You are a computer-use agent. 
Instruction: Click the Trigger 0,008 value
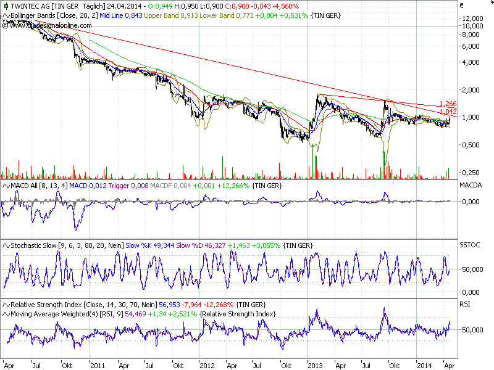click(x=128, y=186)
